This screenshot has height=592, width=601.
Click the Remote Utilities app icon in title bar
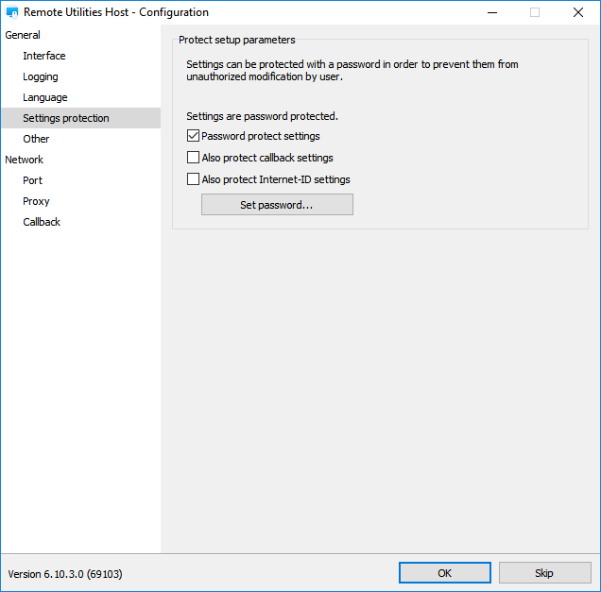[x=12, y=12]
